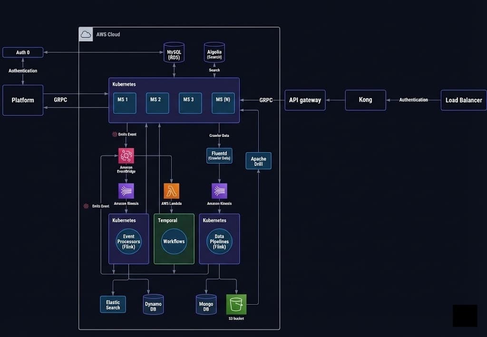Screen dimensions: 487x337
Task: Select the Amazon EventBridge icon
Action: [x=126, y=155]
